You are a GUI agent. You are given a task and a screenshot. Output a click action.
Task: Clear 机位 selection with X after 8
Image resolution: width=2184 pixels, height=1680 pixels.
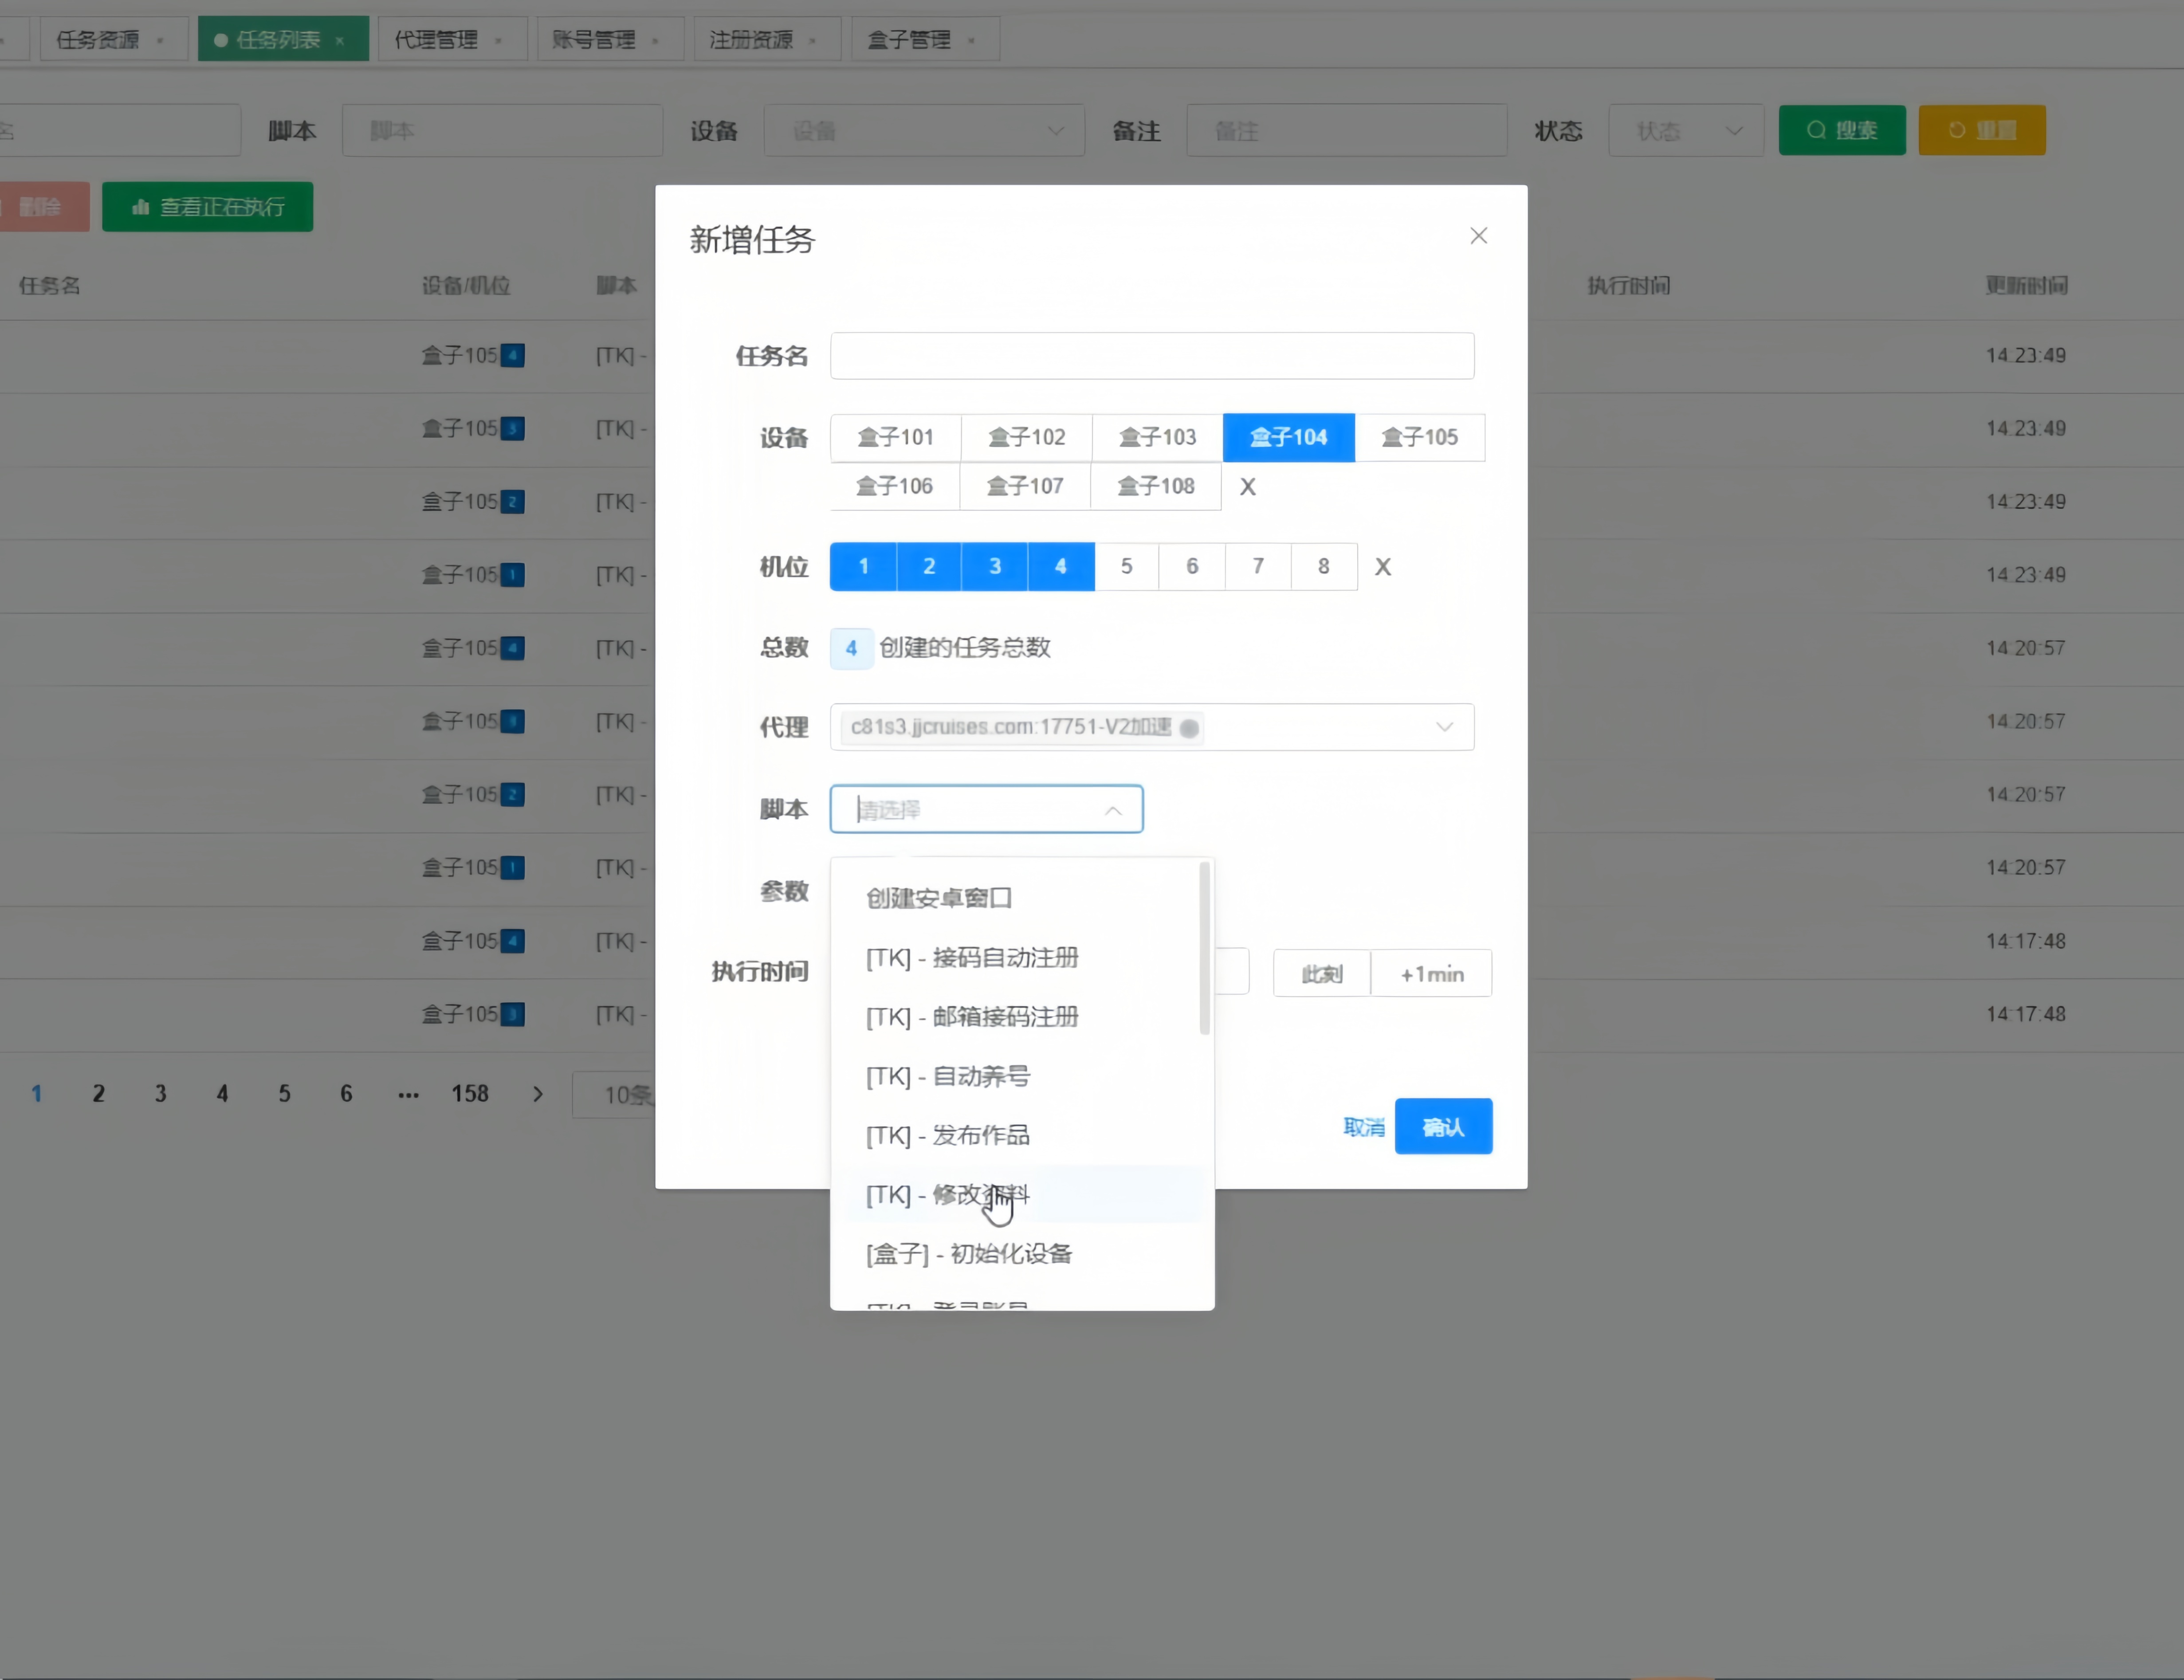pos(1382,567)
